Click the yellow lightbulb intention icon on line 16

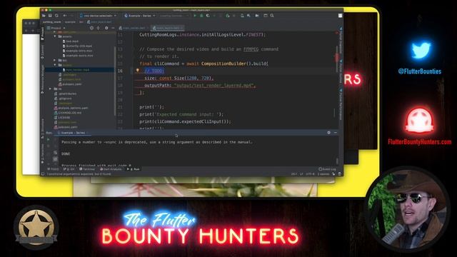tap(138, 71)
